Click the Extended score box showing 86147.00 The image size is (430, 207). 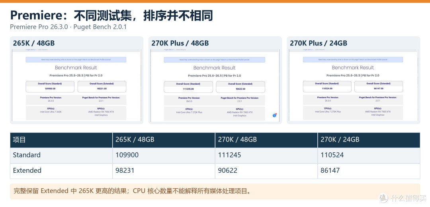tap(379, 87)
